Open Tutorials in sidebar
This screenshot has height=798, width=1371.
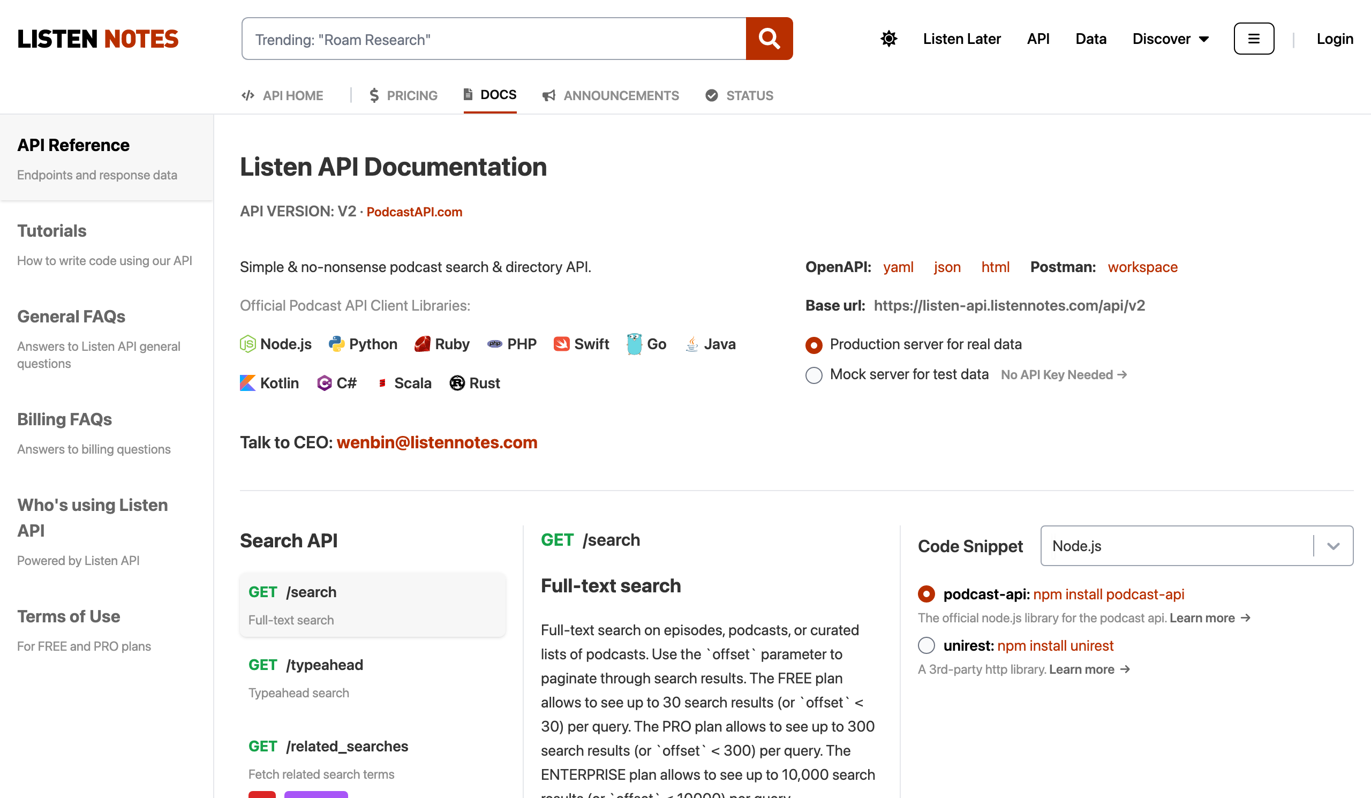(x=107, y=244)
